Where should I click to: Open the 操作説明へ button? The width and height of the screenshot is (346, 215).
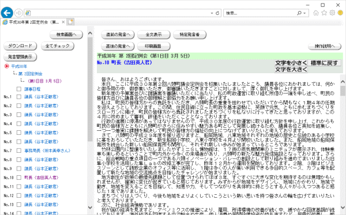tap(324, 46)
